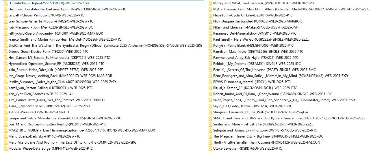The height and width of the screenshot is (156, 384).
Task: Click The_Magician__Inner_City_-_Big_Fun folder name
Action: click(268, 136)
